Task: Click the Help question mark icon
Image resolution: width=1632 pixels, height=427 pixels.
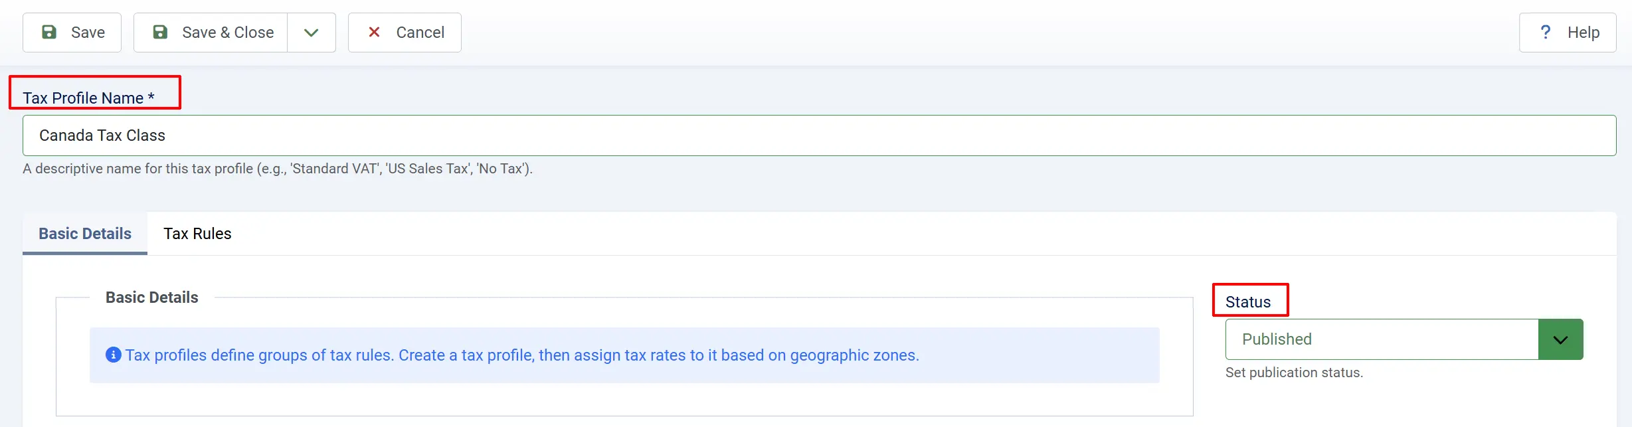Action: point(1546,32)
